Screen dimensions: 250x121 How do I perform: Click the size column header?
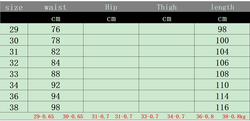[x=14, y=7]
